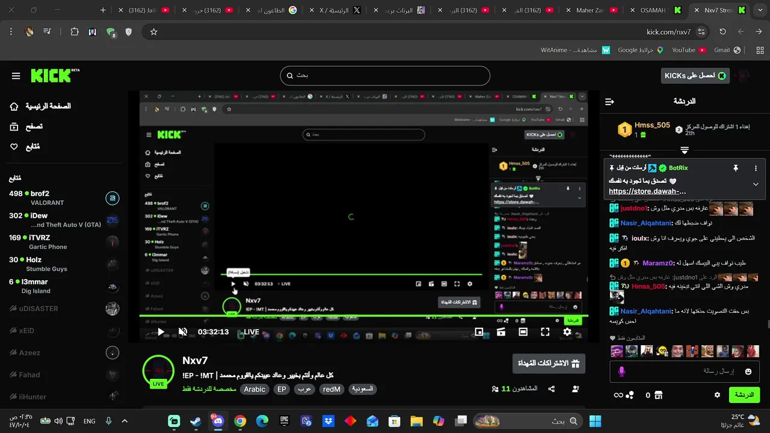This screenshot has width=770, height=433.
Task: Open the store.dawah link
Action: (x=647, y=191)
